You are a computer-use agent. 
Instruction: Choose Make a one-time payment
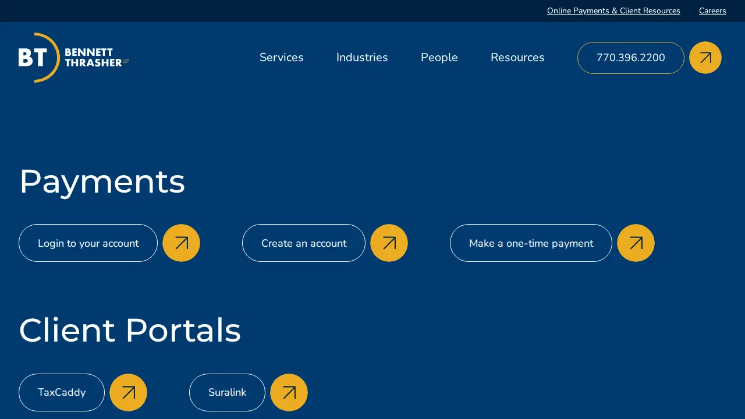531,243
